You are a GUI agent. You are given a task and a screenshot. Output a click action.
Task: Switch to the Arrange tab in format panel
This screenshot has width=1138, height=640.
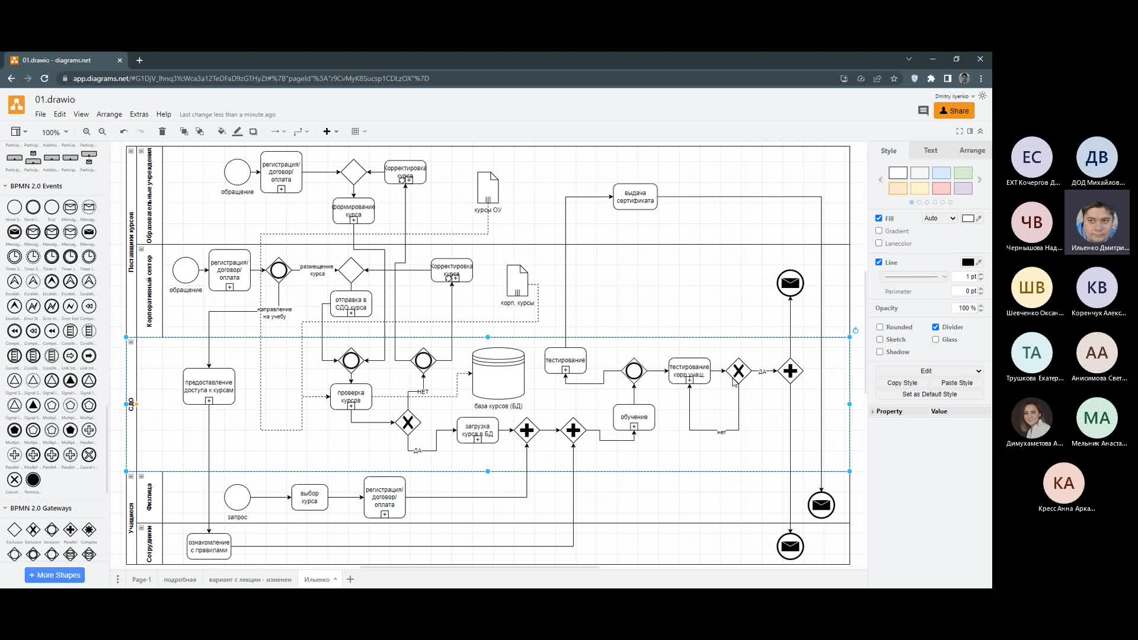tap(972, 151)
